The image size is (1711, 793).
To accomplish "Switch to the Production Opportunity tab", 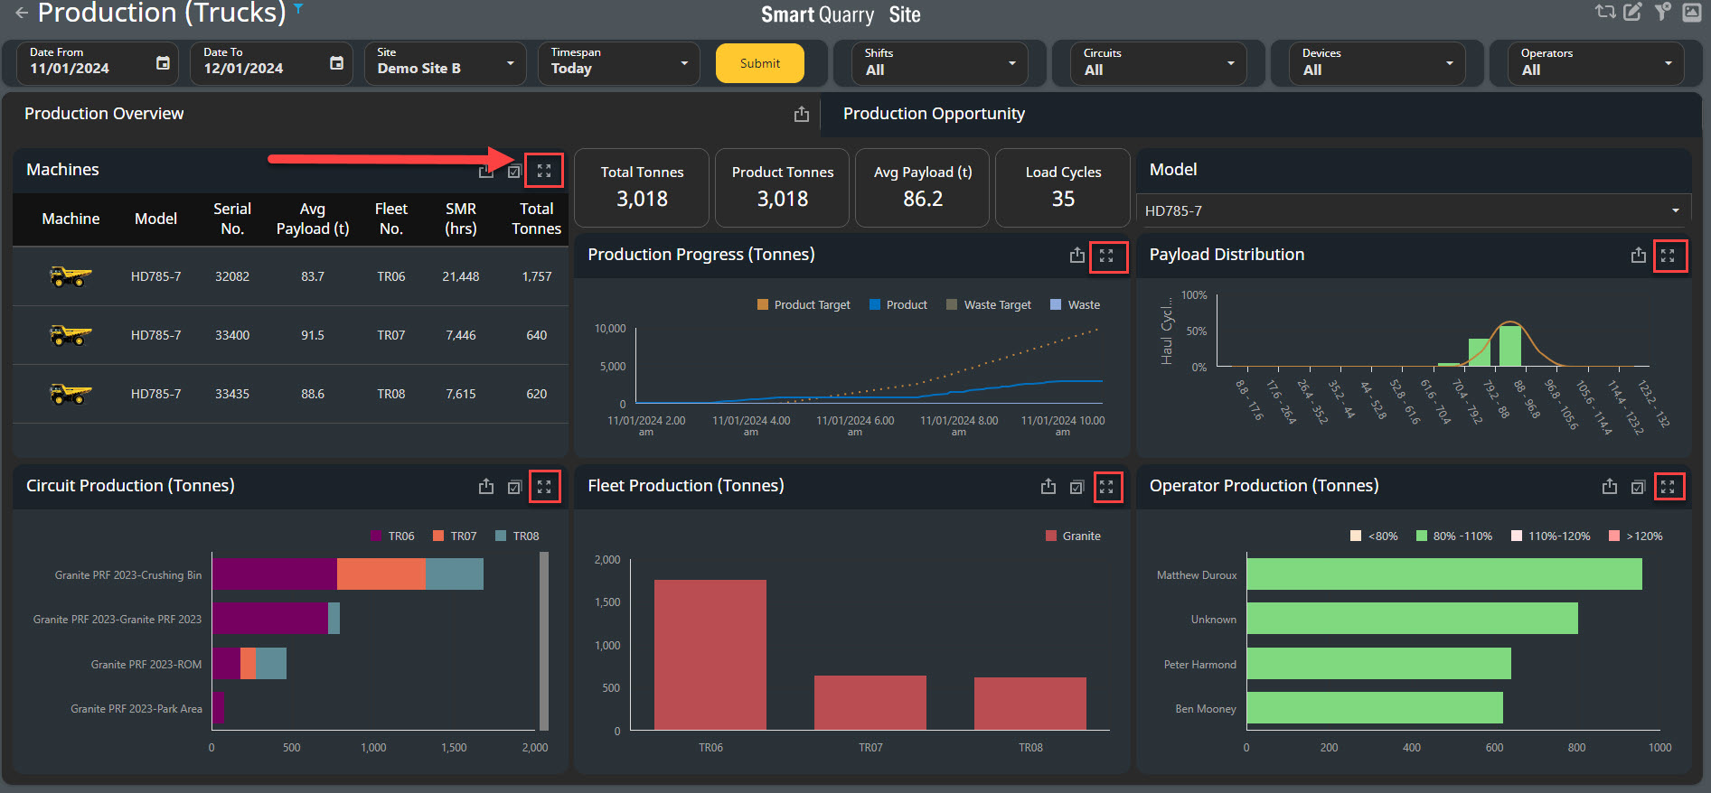I will (x=934, y=114).
